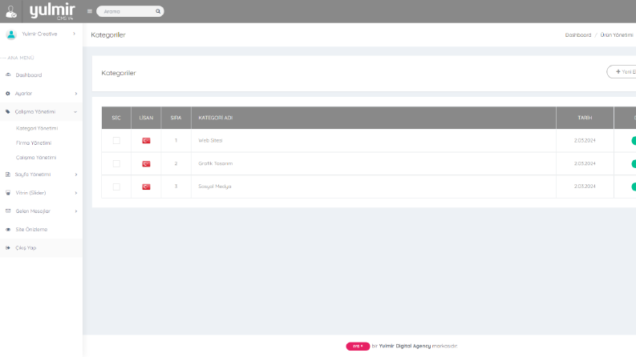Screen dimensions: 636x357
Task: Follow the Dashboard breadcrumb link
Action: [x=578, y=35]
